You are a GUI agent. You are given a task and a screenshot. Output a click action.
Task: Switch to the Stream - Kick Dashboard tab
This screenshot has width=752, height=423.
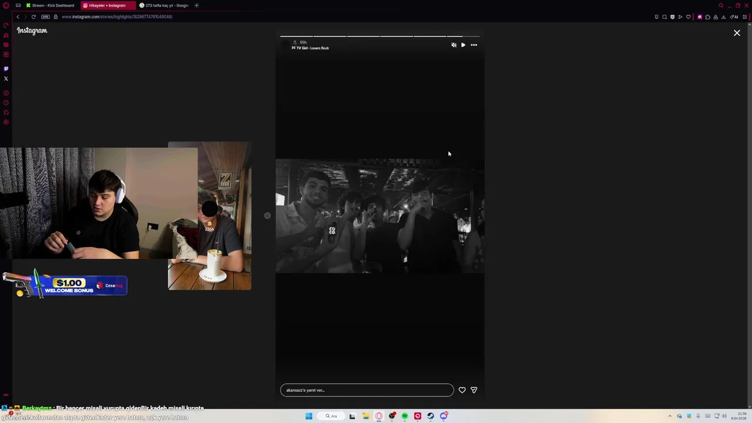(51, 5)
